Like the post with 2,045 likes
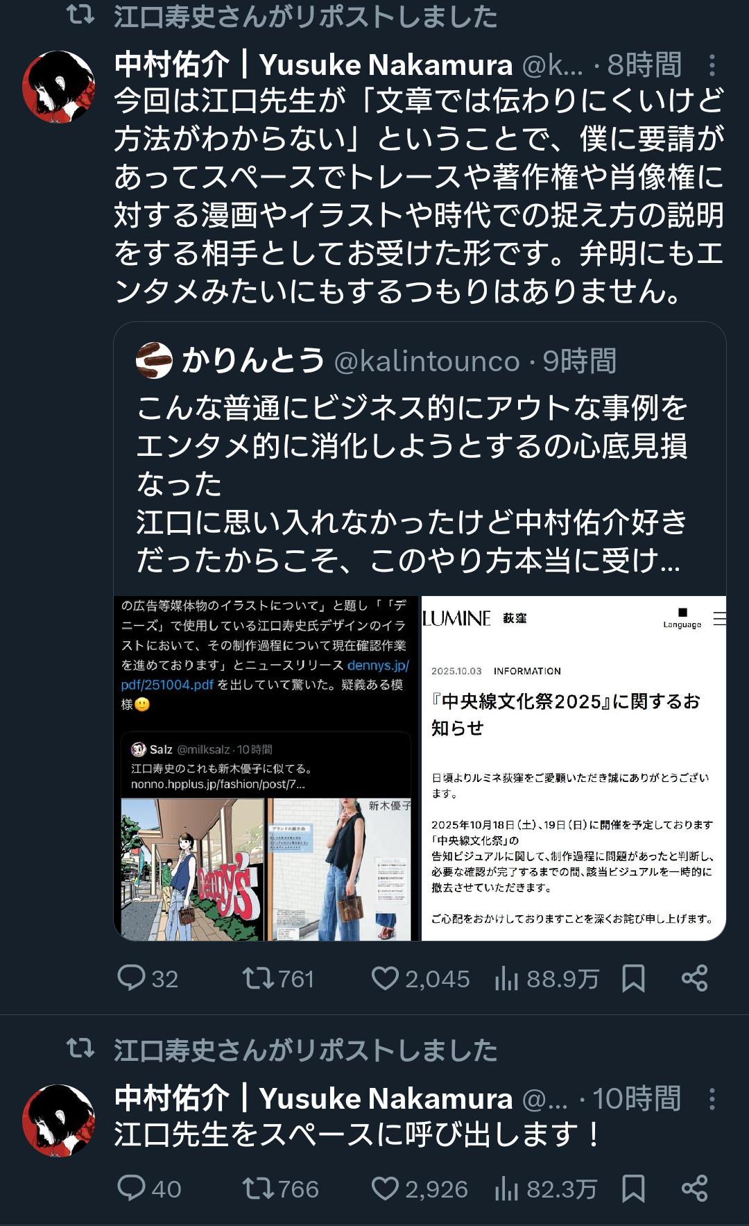The width and height of the screenshot is (749, 1226). [x=385, y=978]
